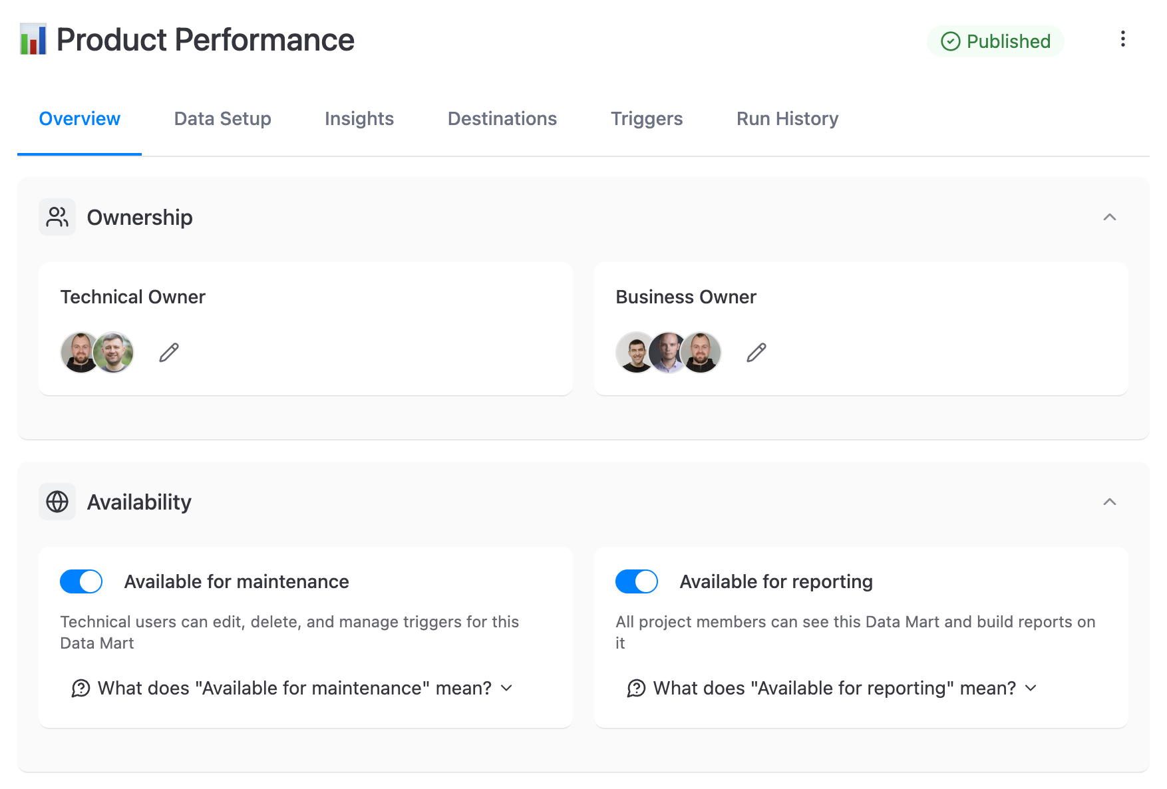Turn off Available for reporting switch
Viewport: 1167px width, 789px height.
pos(637,582)
